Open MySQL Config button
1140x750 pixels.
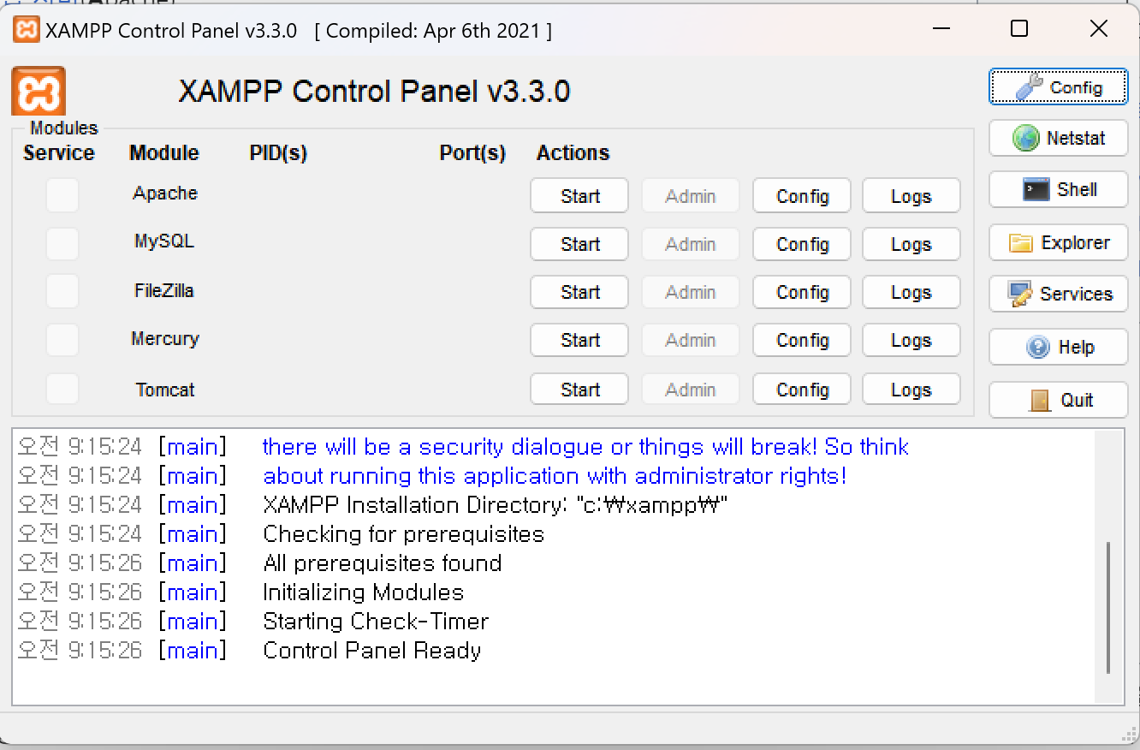pyautogui.click(x=802, y=244)
